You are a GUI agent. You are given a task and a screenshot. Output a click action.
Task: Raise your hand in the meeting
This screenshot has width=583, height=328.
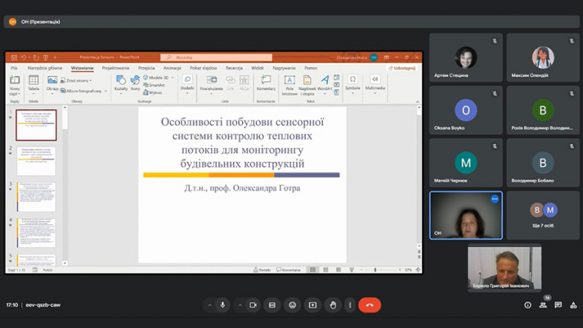click(x=332, y=305)
